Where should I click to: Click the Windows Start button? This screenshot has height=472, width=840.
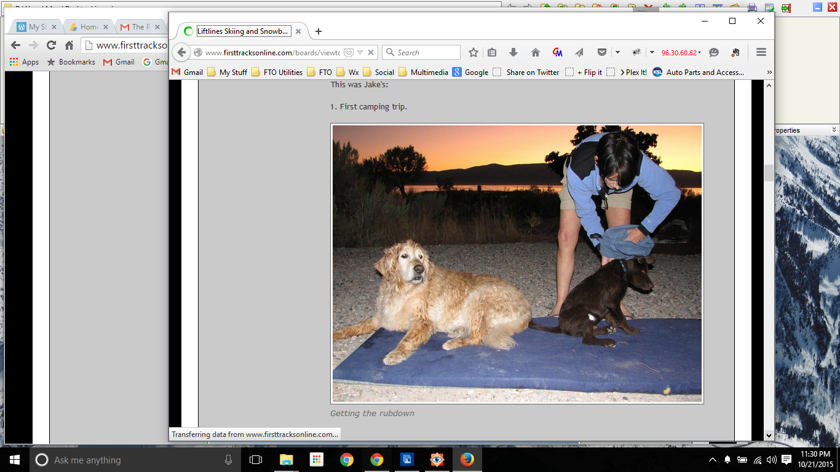15,460
